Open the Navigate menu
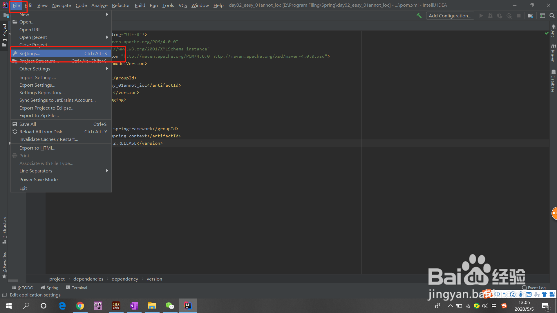Viewport: 557px width, 313px height. (x=62, y=5)
